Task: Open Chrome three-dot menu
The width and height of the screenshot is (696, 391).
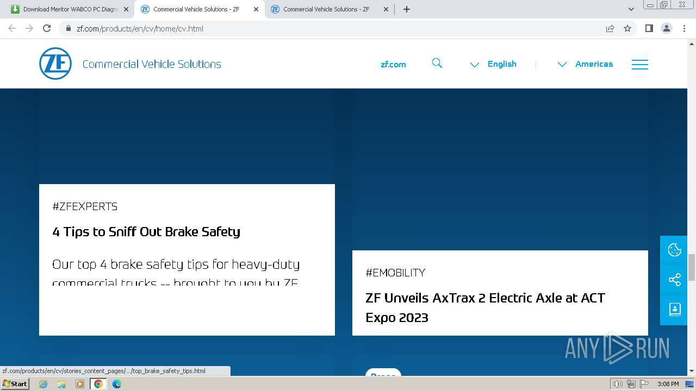Action: tap(684, 28)
